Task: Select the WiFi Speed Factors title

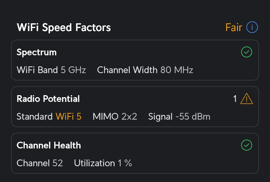Action: pyautogui.click(x=64, y=27)
